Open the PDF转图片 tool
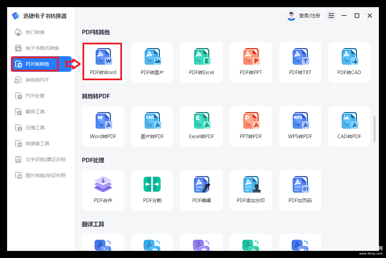The image size is (386, 258). click(152, 62)
